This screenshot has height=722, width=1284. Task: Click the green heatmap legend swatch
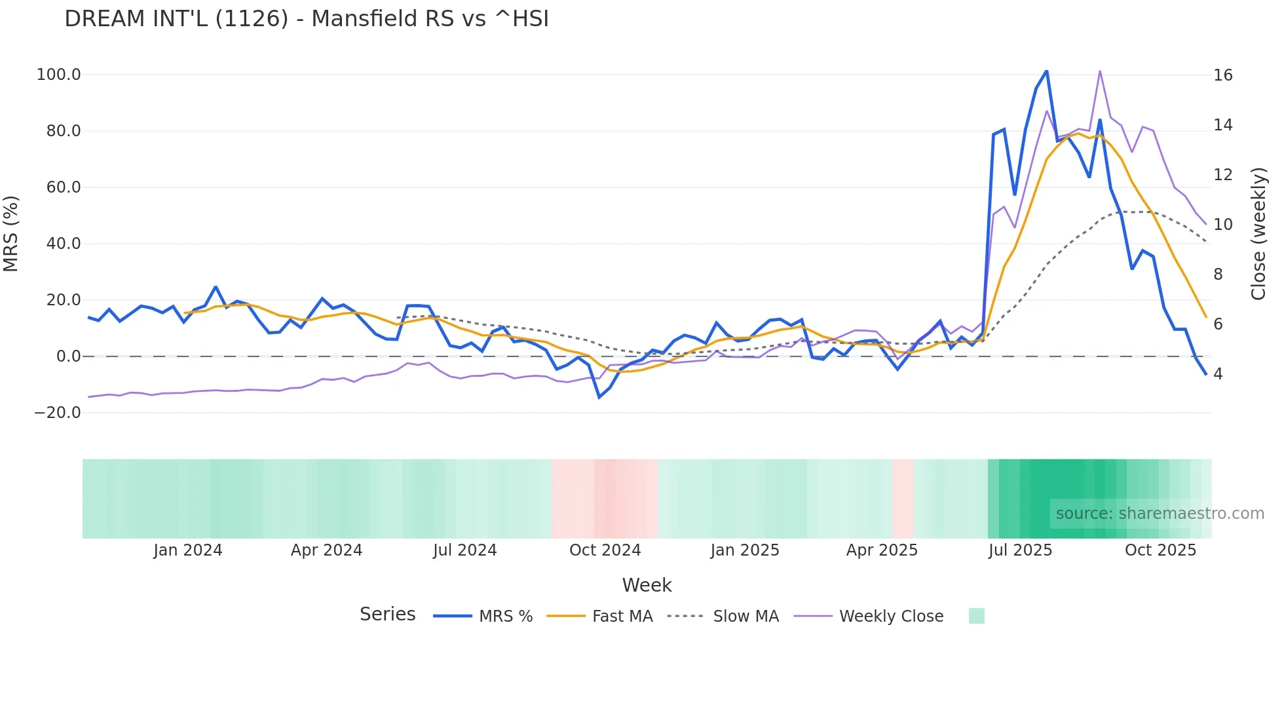click(977, 616)
